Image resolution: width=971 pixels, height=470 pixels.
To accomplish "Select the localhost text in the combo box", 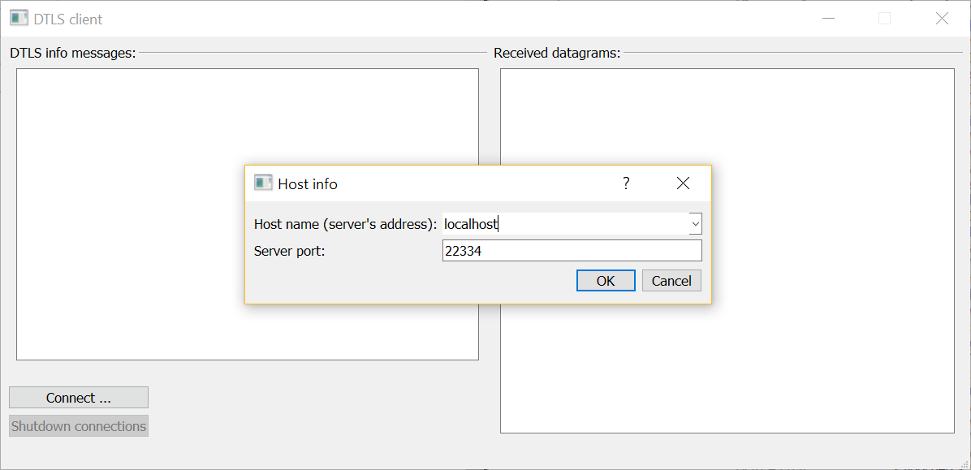I will click(x=471, y=223).
